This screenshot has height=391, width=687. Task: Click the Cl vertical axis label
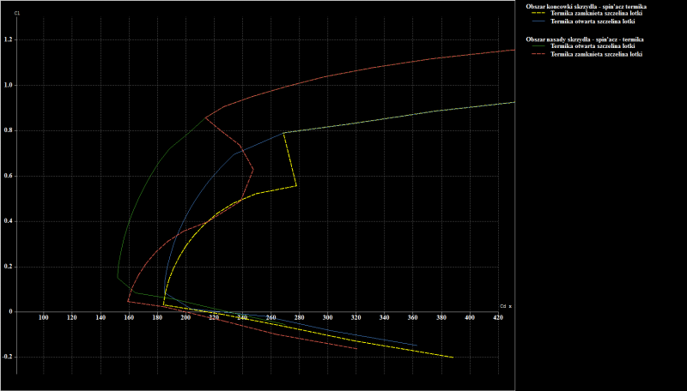(x=17, y=13)
